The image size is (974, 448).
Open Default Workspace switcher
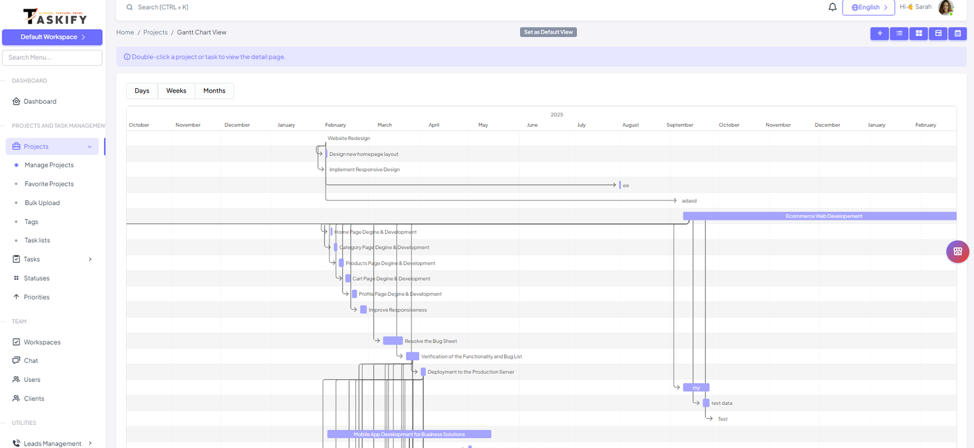tap(52, 37)
